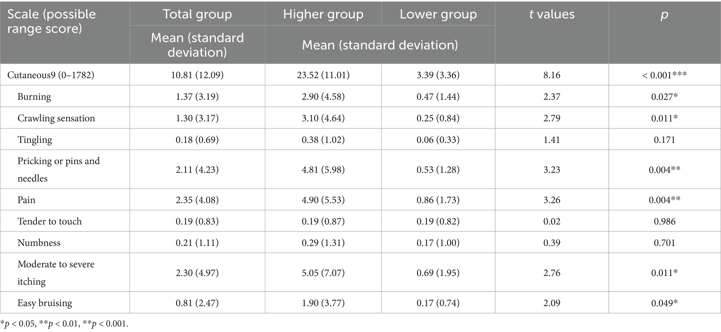Viewport: 721px width, 332px height.
Task: Click "Scale (possible range score)" header
Action: tap(52, 21)
